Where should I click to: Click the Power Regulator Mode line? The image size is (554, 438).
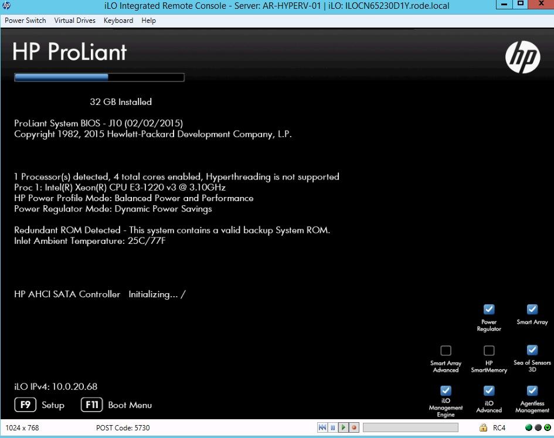coord(113,209)
